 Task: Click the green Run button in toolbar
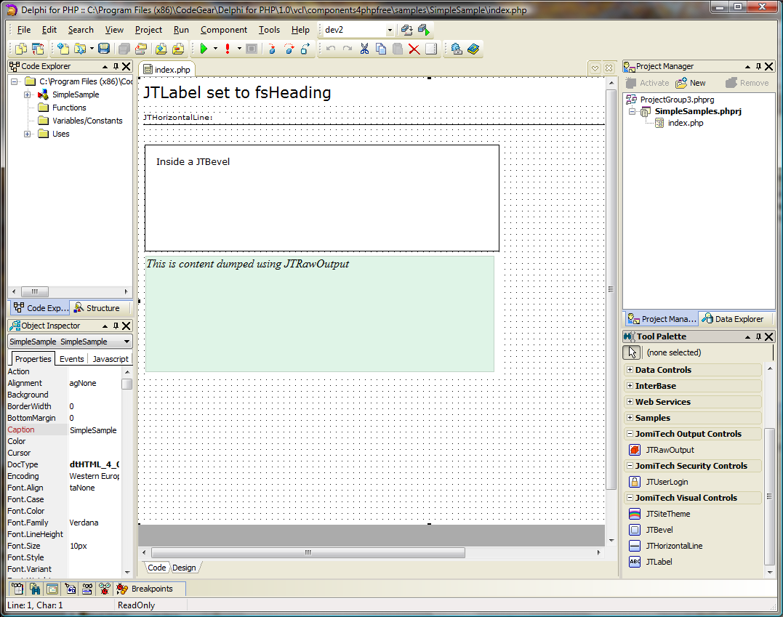click(204, 49)
